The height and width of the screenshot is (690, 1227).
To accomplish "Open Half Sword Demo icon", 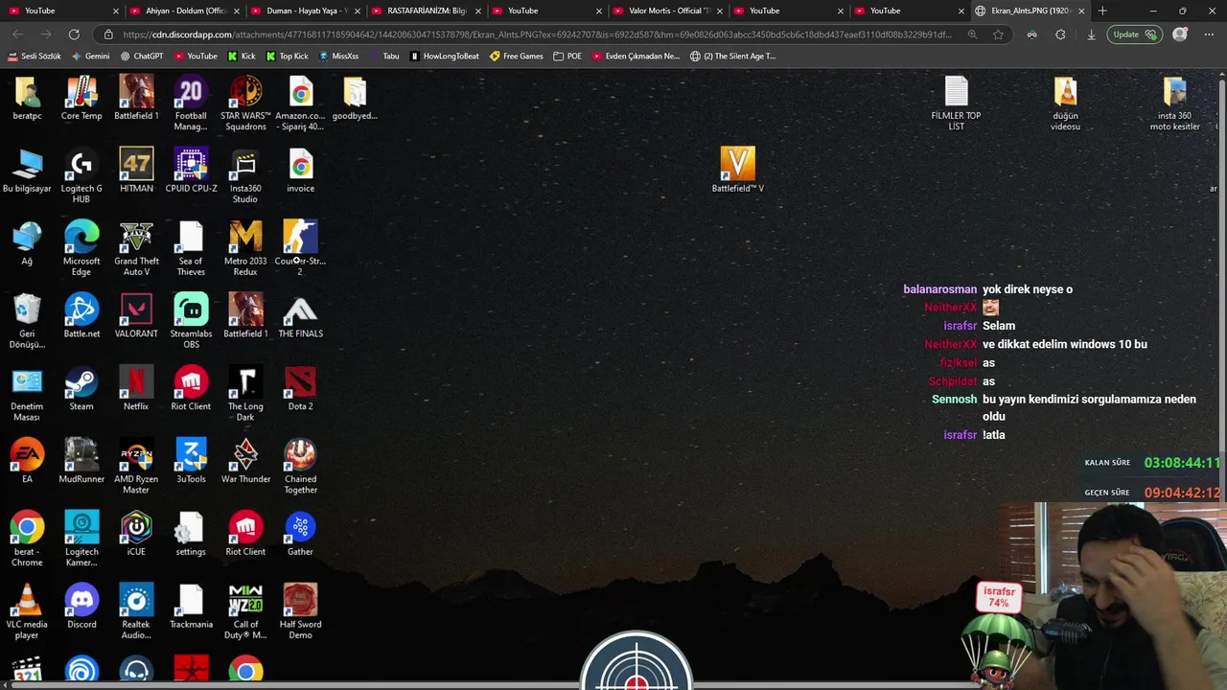I will [300, 612].
